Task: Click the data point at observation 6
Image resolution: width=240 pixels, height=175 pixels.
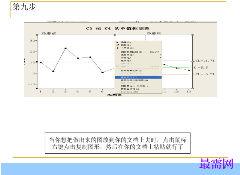Action: (102, 72)
